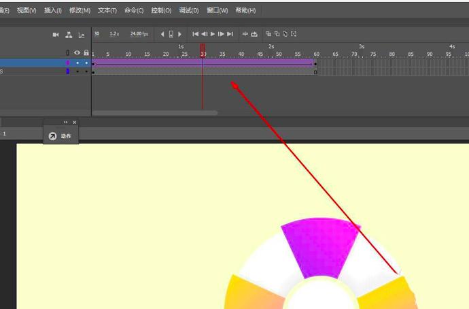Viewport: 469px width, 309px height.
Task: Click the 动作 panel arrow icon
Action: [52, 136]
